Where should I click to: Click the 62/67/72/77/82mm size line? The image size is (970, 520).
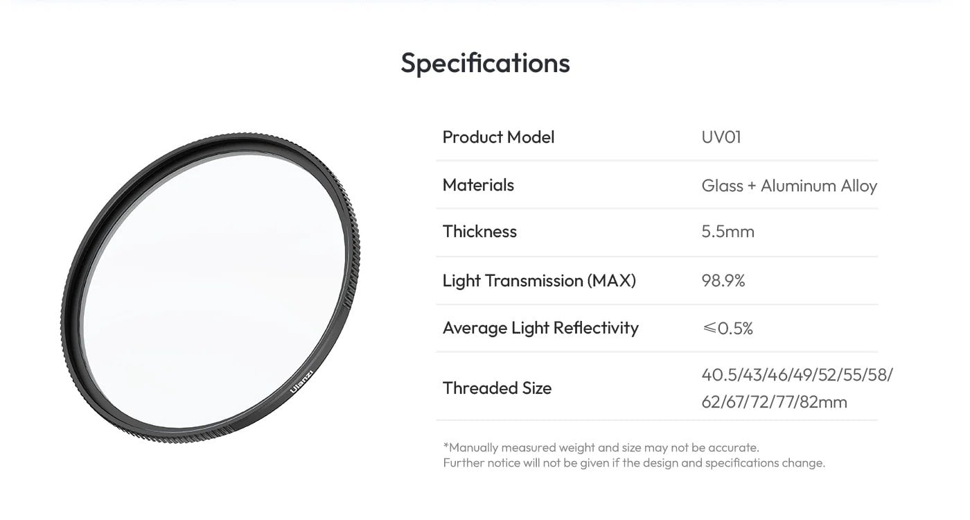coord(774,402)
